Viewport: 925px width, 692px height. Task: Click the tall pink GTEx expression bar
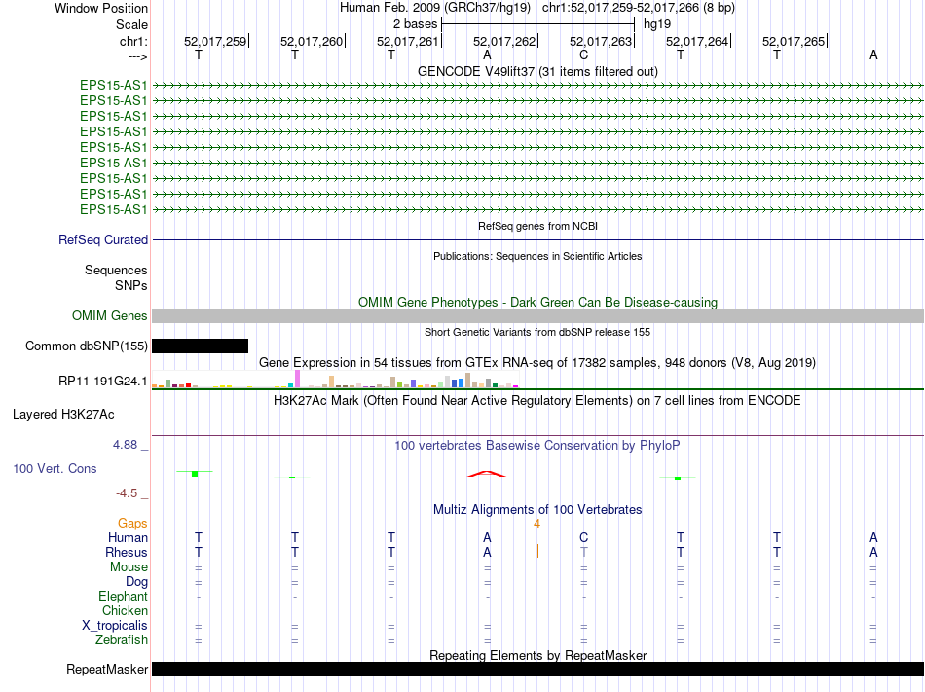[x=297, y=379]
